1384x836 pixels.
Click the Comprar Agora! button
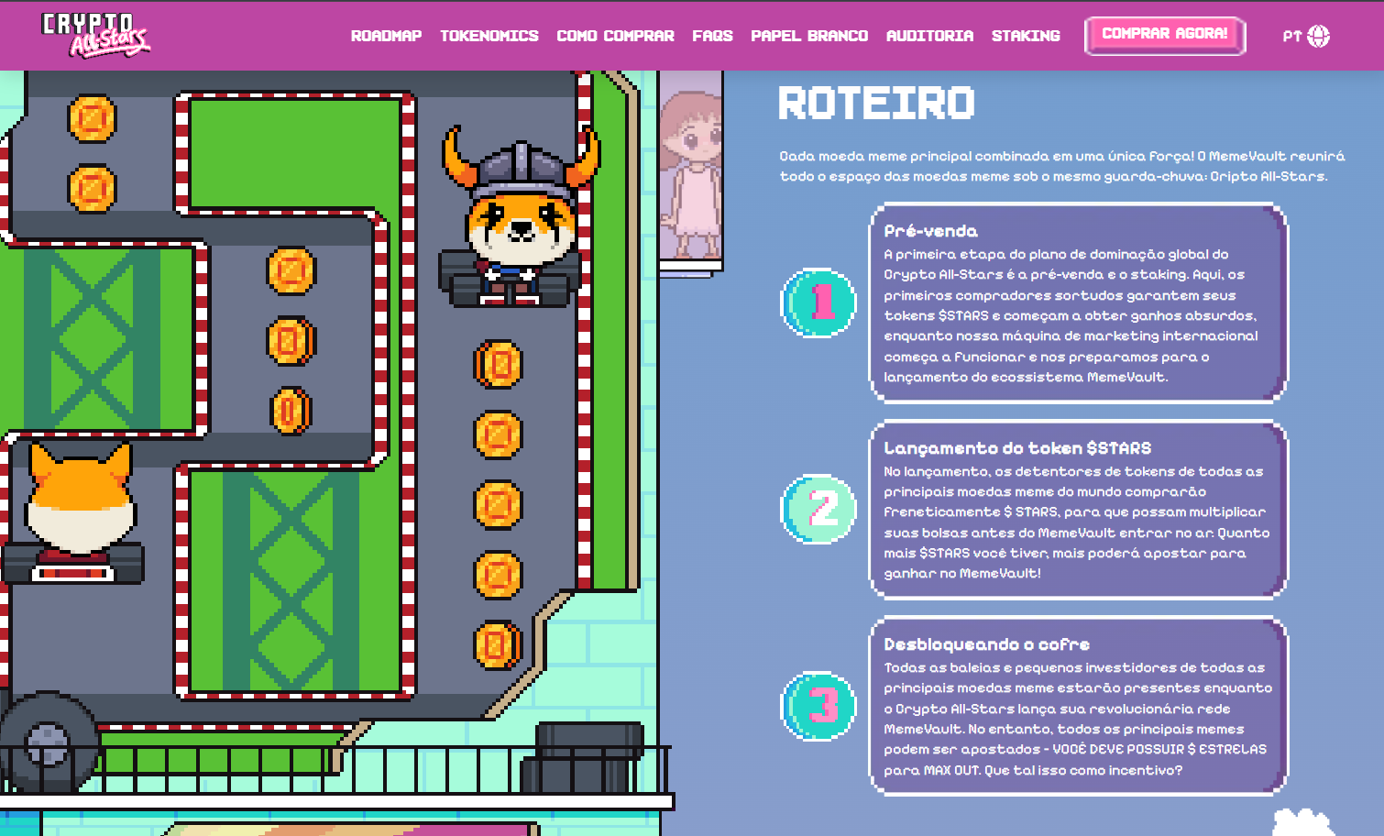[1165, 36]
